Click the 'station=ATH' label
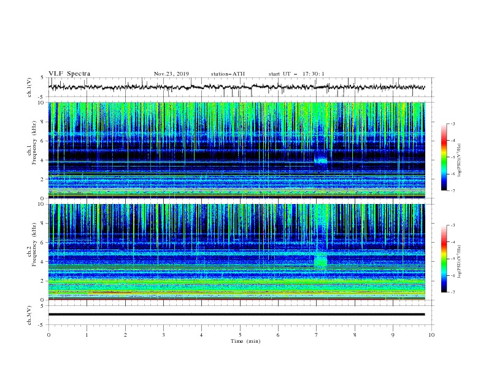The width and height of the screenshot is (486, 376). coord(228,74)
